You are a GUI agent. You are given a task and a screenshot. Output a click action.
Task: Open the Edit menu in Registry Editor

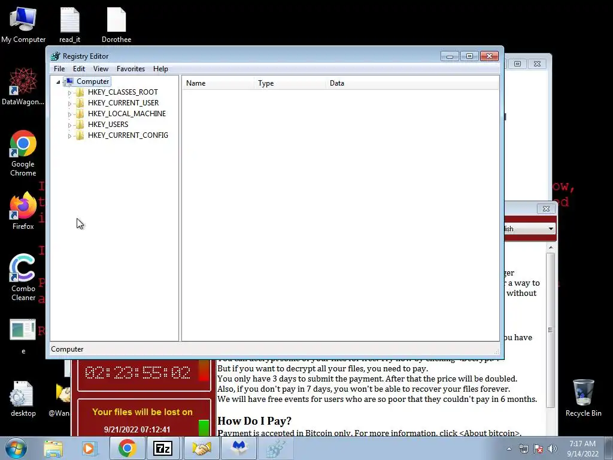click(79, 69)
